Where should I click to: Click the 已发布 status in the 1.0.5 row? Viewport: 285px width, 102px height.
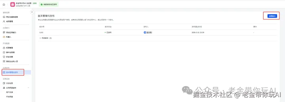(x=108, y=33)
